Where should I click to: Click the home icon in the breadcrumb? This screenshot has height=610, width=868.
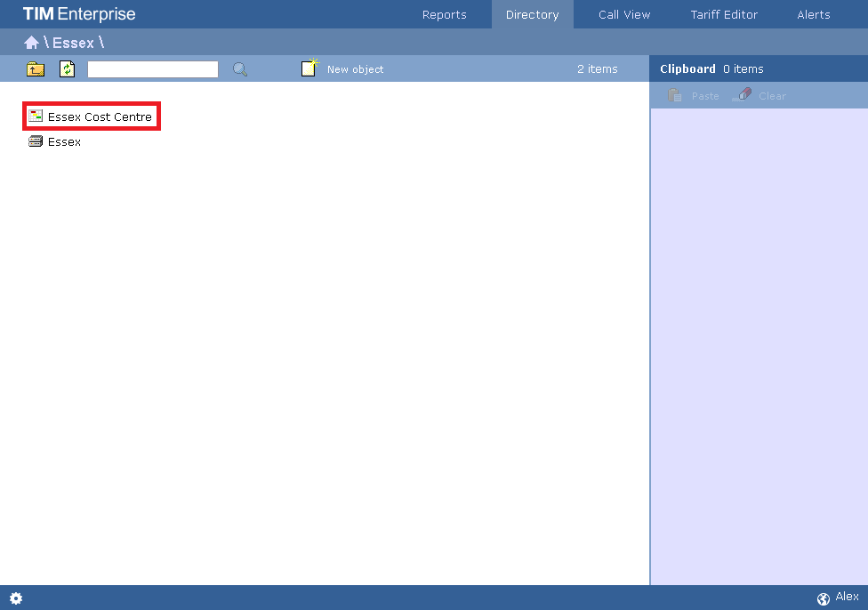31,43
